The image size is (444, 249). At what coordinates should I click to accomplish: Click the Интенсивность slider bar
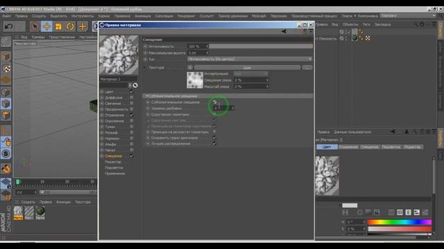[x=261, y=46]
